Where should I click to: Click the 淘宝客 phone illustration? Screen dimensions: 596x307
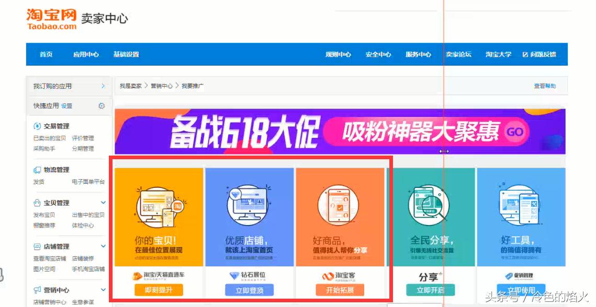pos(338,206)
